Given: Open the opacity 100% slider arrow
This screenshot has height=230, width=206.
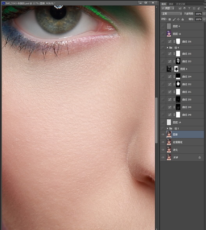Looking at the screenshot, I should pos(204,14).
